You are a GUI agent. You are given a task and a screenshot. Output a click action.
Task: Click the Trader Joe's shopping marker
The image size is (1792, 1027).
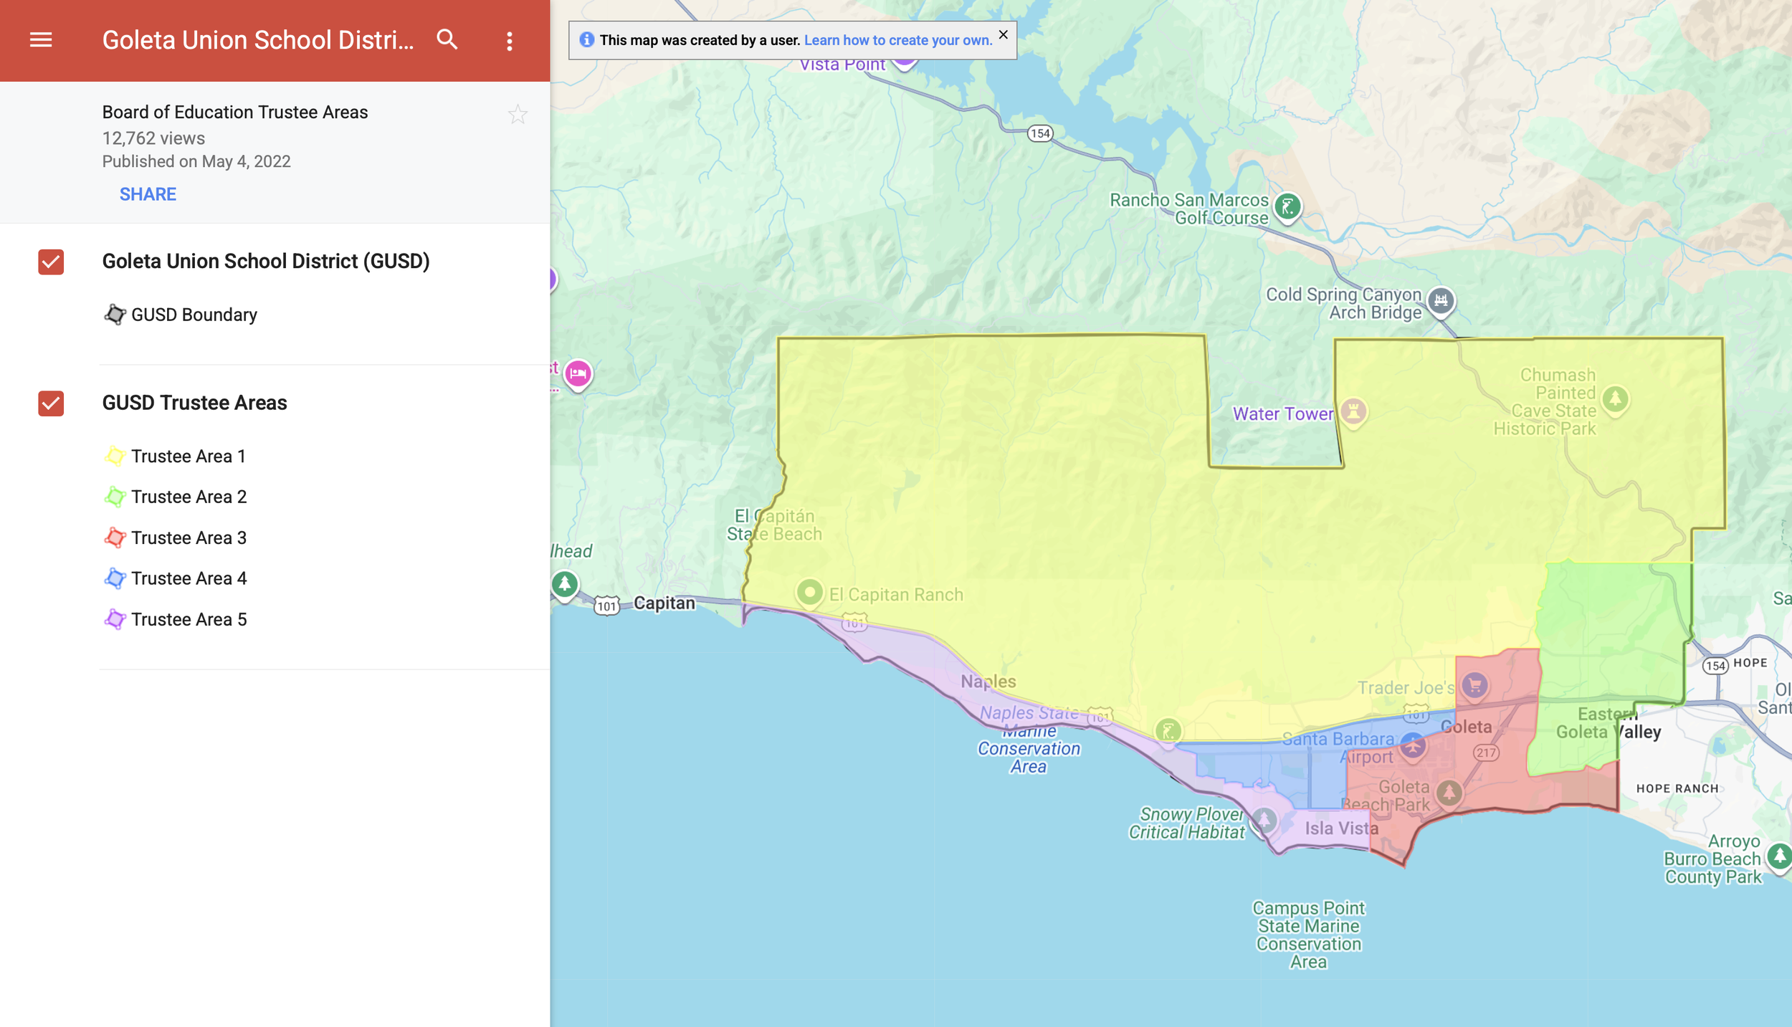(1474, 685)
